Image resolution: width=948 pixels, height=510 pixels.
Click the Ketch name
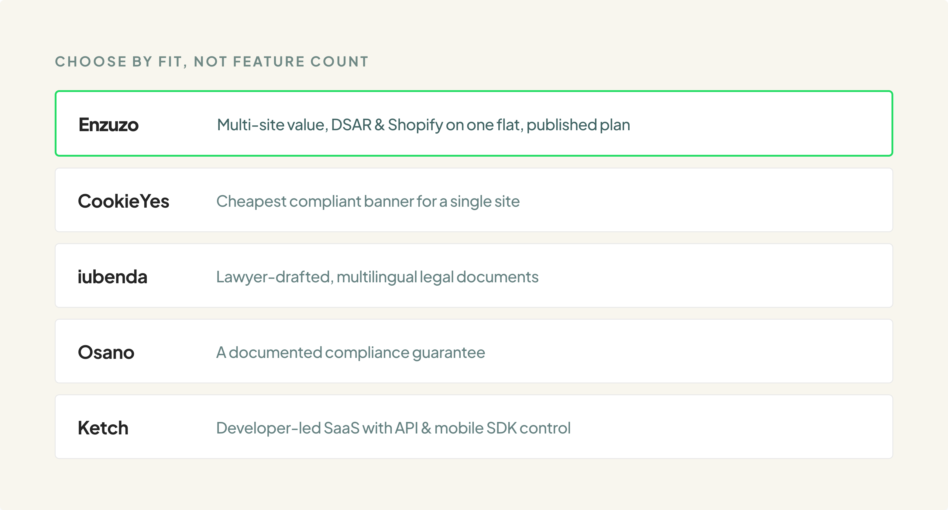(x=103, y=428)
